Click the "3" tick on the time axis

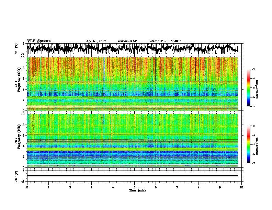tap(91, 187)
